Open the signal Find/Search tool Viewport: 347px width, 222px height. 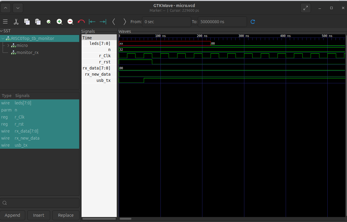(x=49, y=21)
